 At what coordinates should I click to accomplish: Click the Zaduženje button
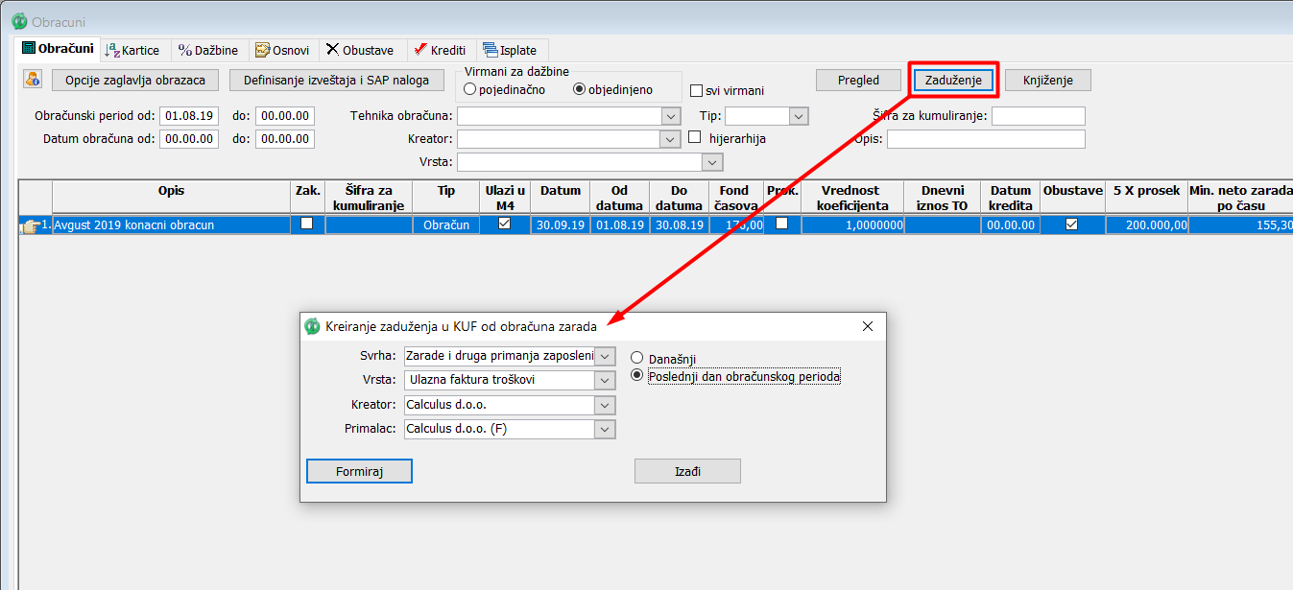(x=953, y=81)
